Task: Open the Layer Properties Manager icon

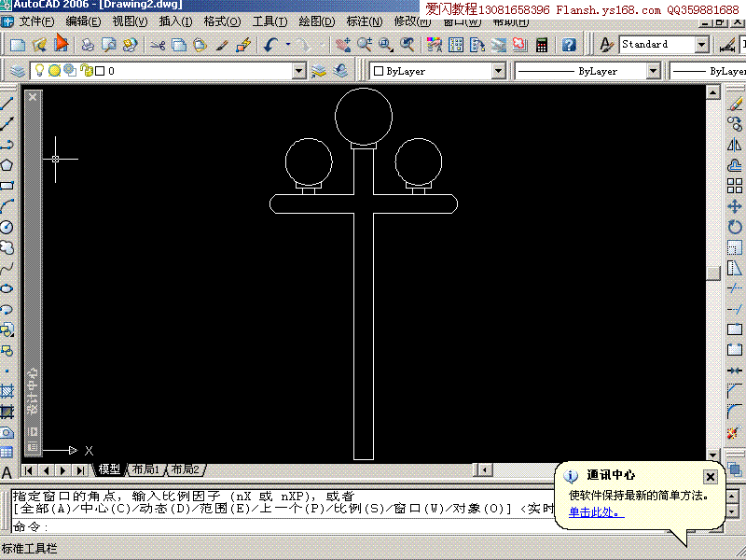Action: pos(18,71)
